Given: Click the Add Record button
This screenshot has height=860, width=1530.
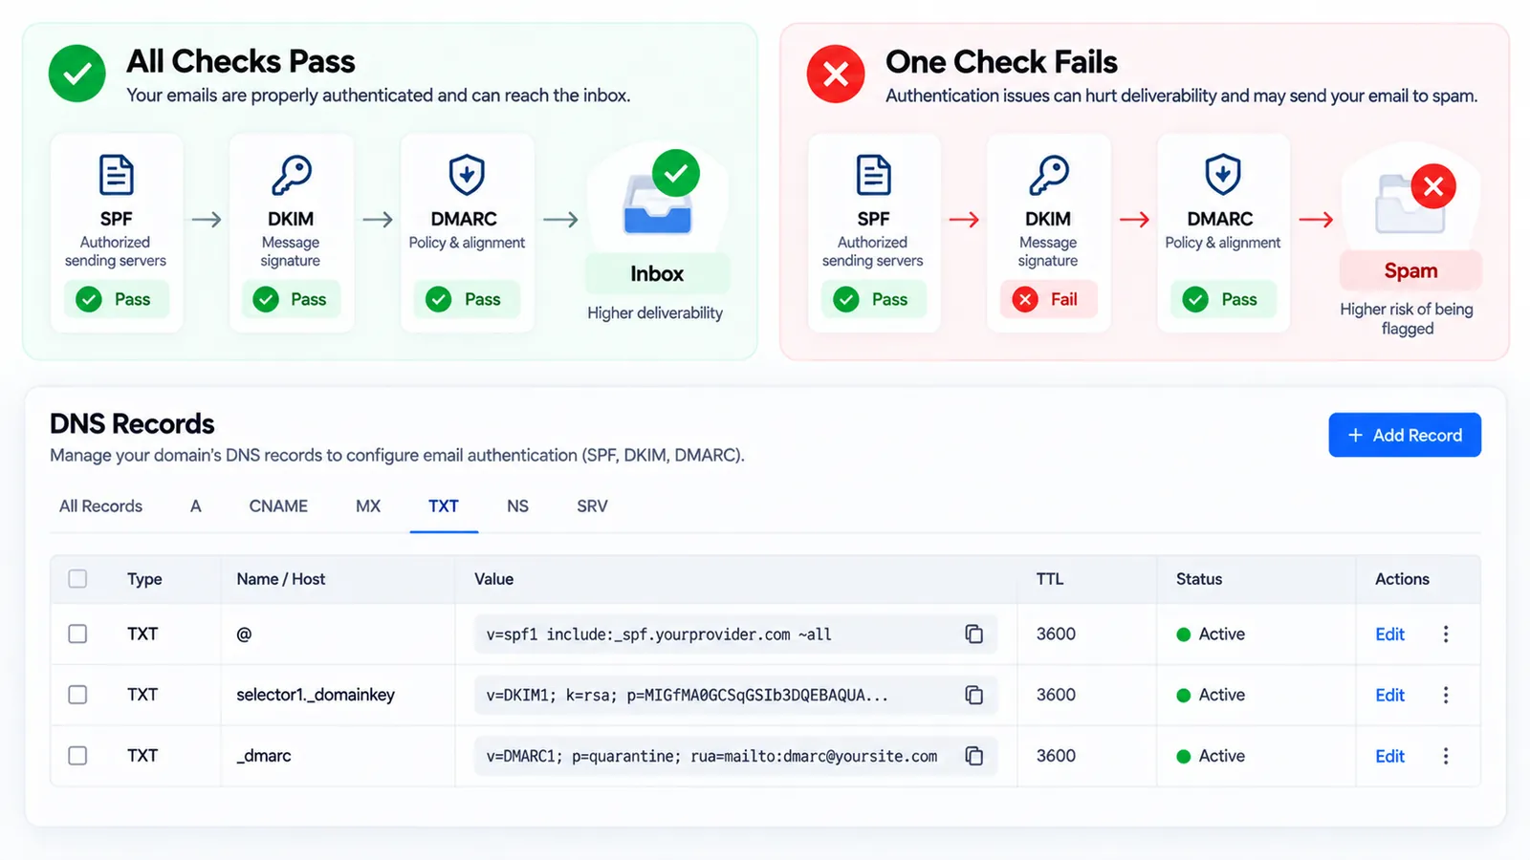Looking at the screenshot, I should pos(1405,435).
